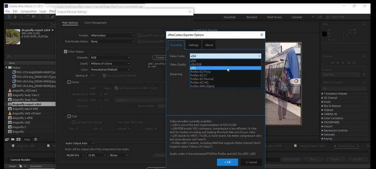Select the Pen tool in toolbar

(53, 17)
